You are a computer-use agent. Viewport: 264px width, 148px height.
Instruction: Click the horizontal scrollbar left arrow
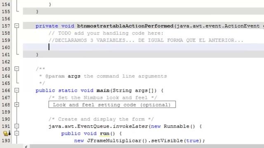26,146
